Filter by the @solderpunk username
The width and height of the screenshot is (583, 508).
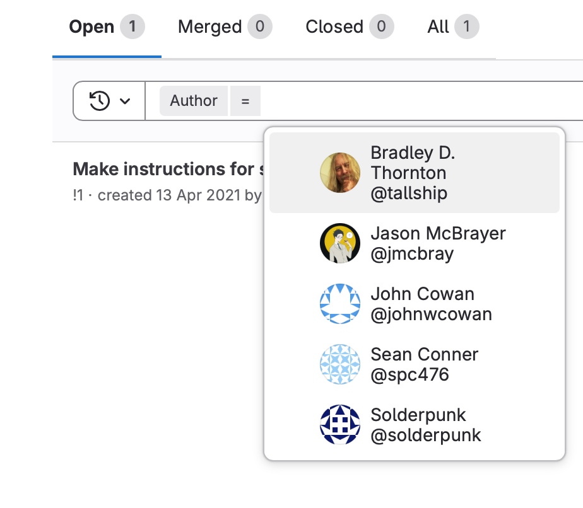pos(426,435)
